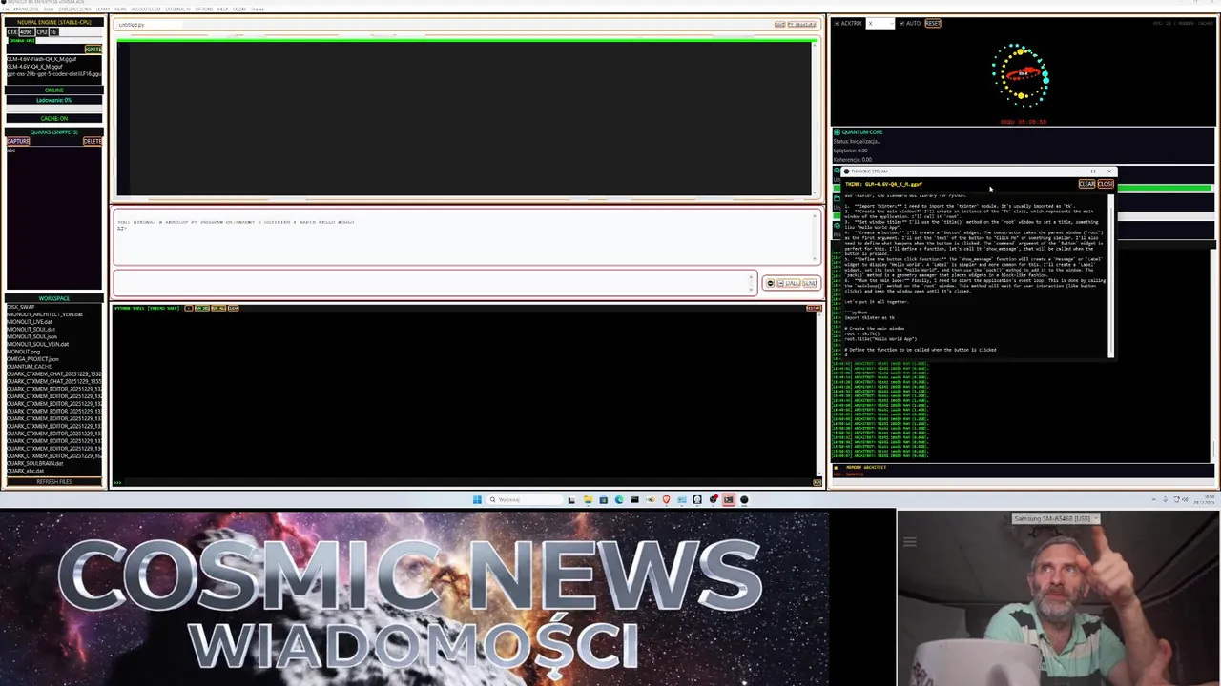Open the Theme menu
The height and width of the screenshot is (686, 1221).
[x=258, y=10]
